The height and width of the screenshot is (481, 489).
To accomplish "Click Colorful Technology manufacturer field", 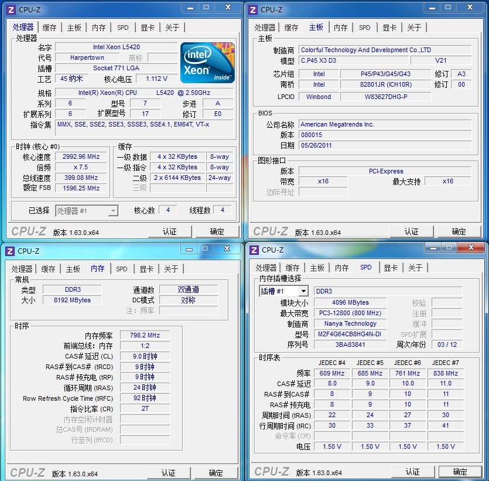I will pyautogui.click(x=385, y=50).
